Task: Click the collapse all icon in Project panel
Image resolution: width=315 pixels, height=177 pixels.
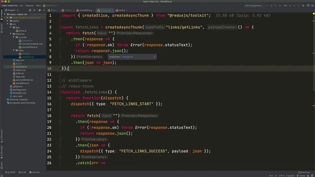Action: pyautogui.click(x=34, y=10)
